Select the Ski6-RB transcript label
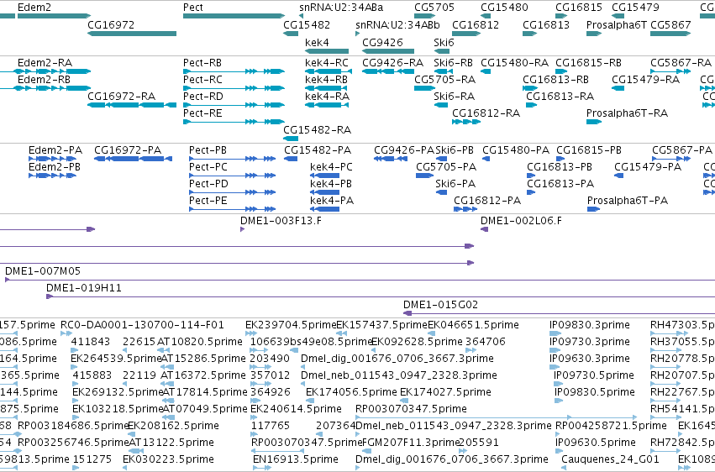 453,62
